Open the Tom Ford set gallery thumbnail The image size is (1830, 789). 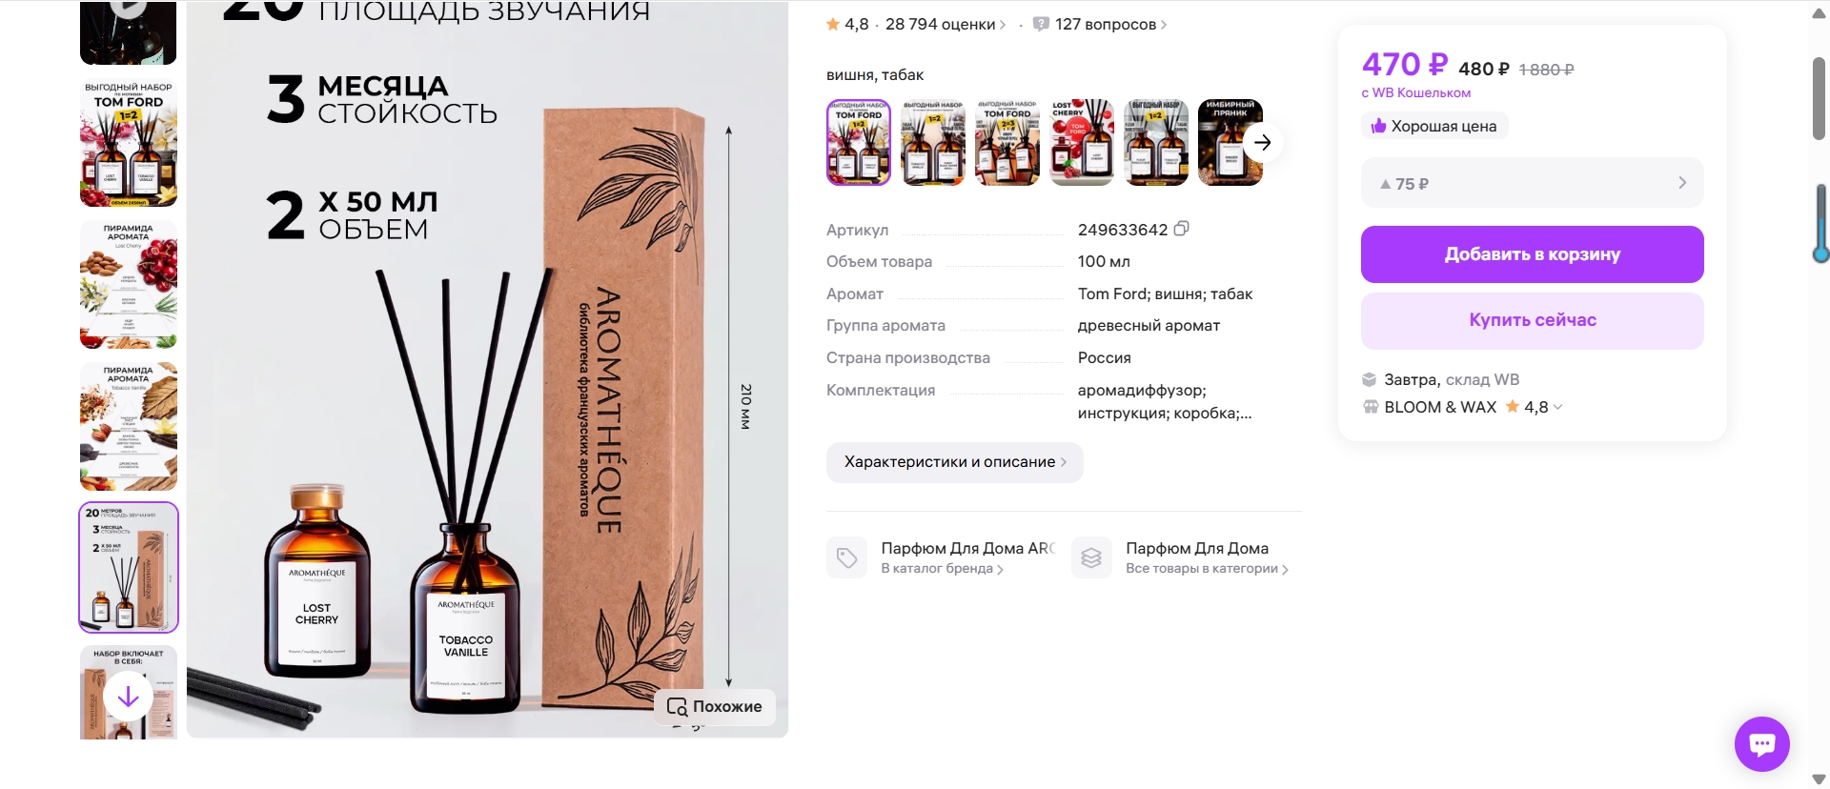click(x=128, y=143)
